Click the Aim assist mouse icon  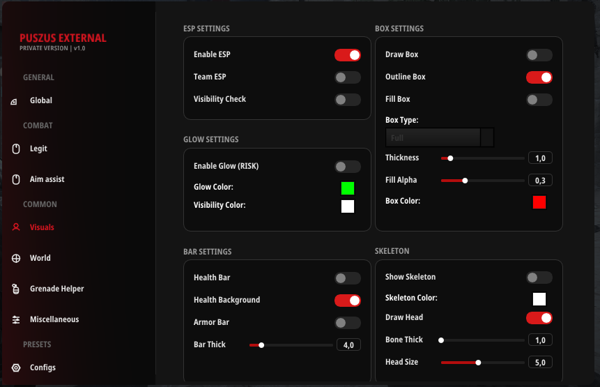[16, 179]
